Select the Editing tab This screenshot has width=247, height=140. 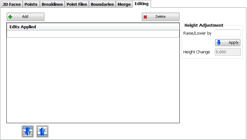142,4
